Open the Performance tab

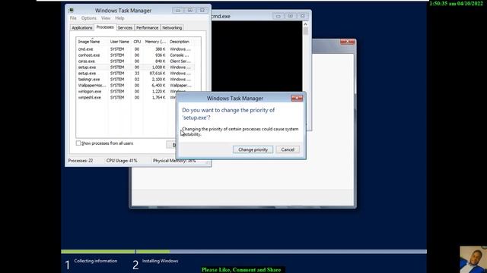coord(147,27)
